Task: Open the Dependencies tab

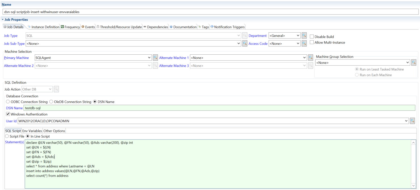Action: (156, 27)
